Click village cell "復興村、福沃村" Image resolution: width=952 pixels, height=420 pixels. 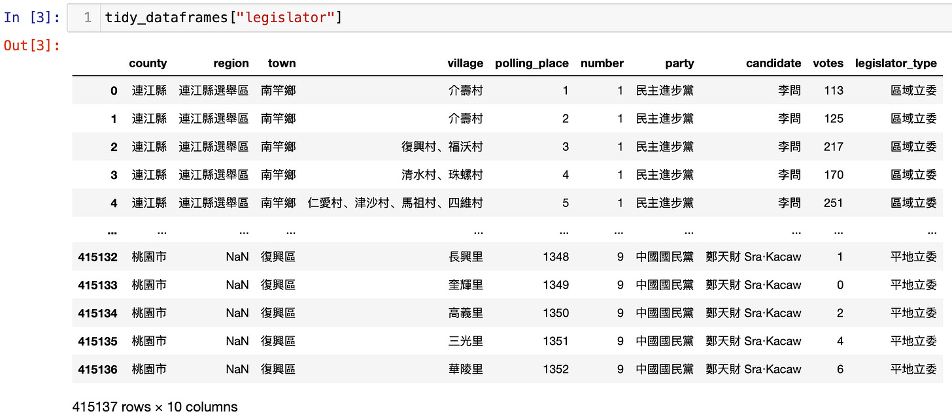[x=442, y=147]
